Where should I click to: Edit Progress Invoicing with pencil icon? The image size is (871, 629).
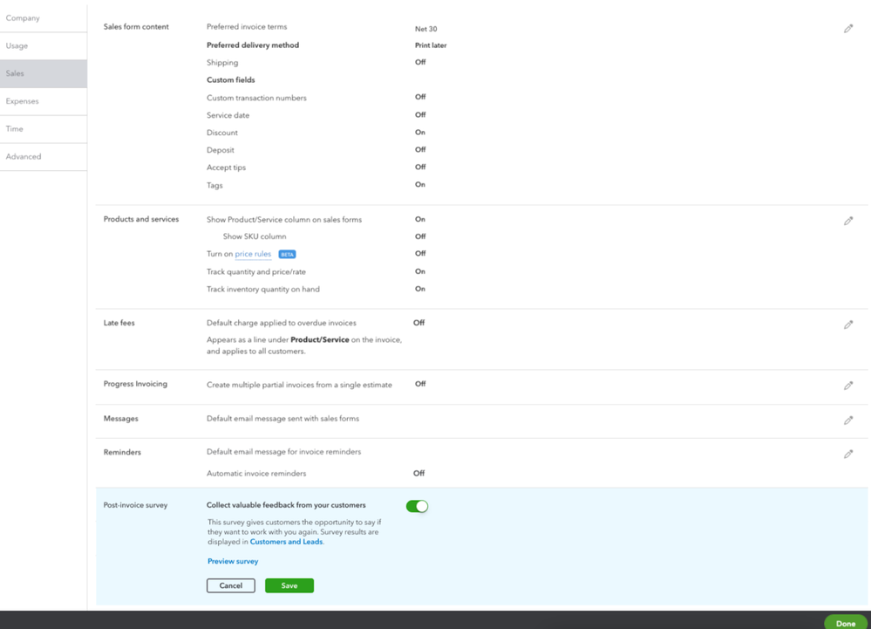pos(847,386)
